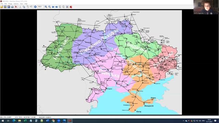Go to previous image with left arrow
This screenshot has height=123, width=219.
tap(53, 7)
